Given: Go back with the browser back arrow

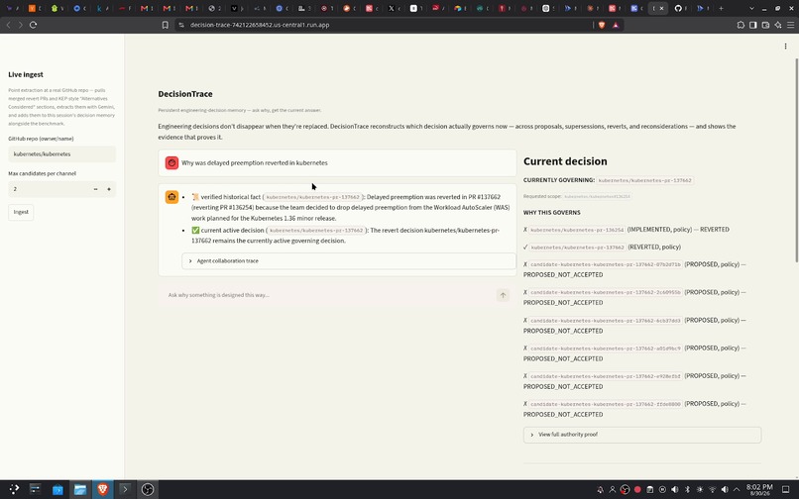Looking at the screenshot, I should 9,25.
